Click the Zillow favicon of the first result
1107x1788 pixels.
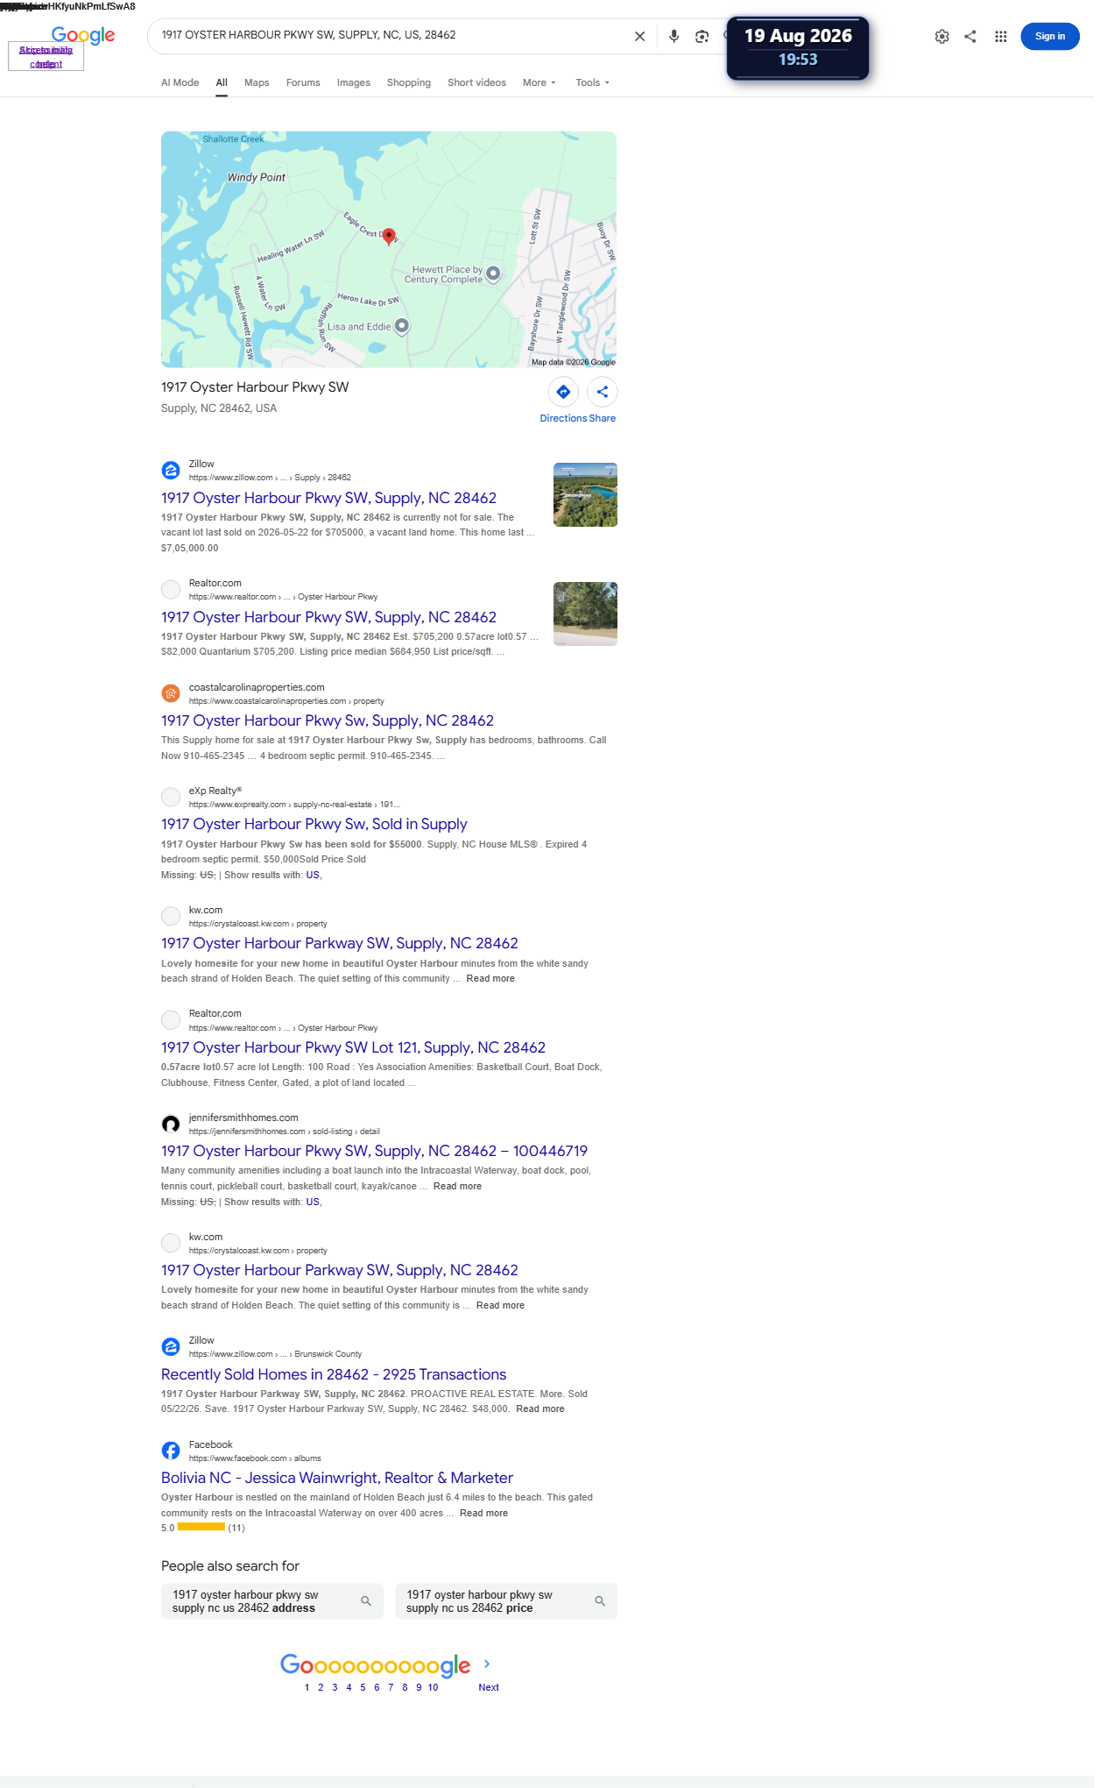click(x=171, y=471)
